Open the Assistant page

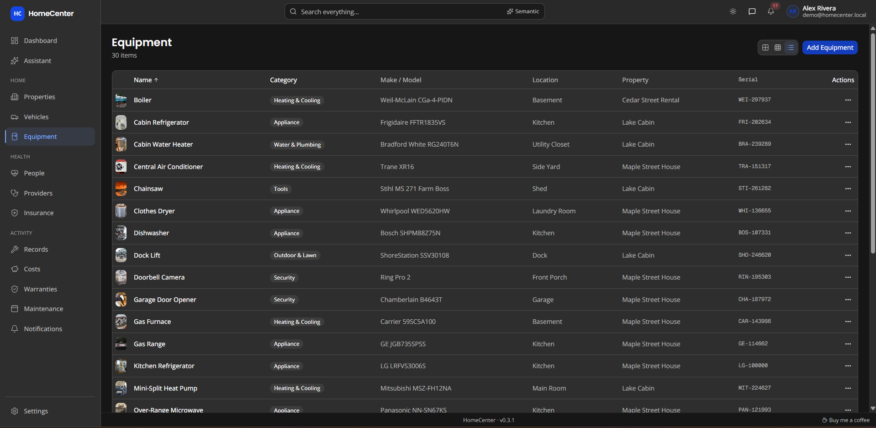tap(50, 61)
